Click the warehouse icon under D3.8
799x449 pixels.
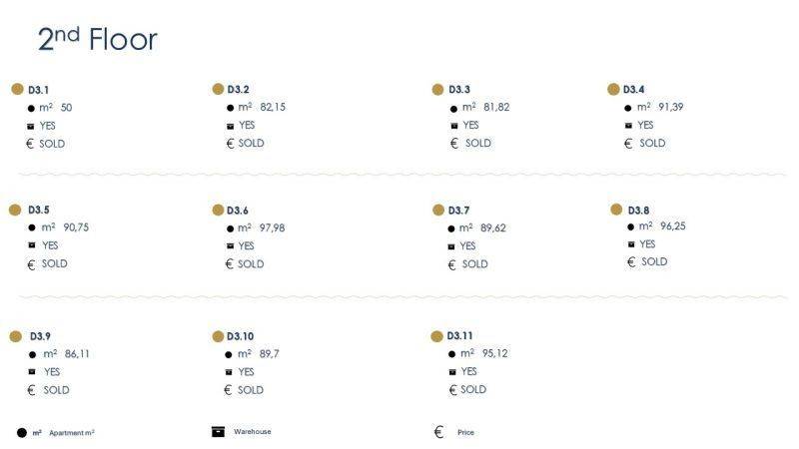(x=630, y=244)
